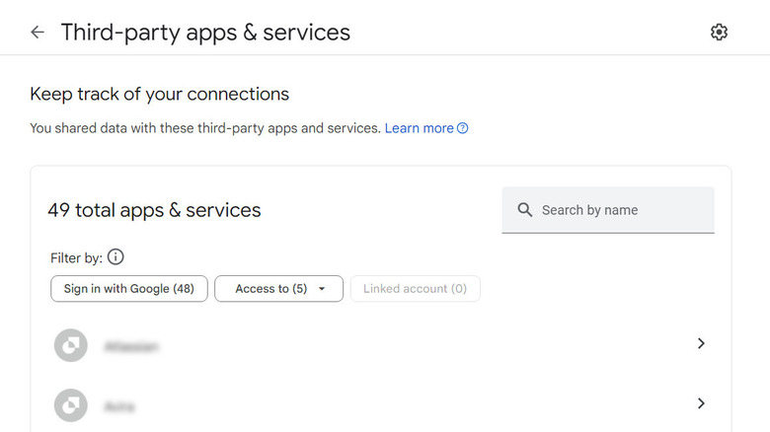
Task: Open the settings gear icon
Action: tap(719, 32)
